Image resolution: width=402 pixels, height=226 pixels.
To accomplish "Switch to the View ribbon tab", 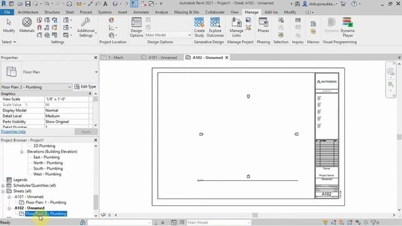I will point(234,12).
